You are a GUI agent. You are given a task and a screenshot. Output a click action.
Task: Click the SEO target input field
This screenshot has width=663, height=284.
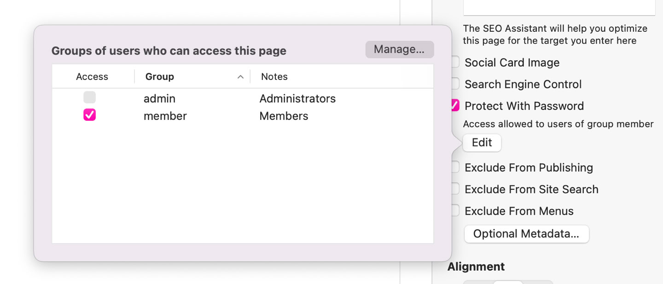pyautogui.click(x=559, y=8)
